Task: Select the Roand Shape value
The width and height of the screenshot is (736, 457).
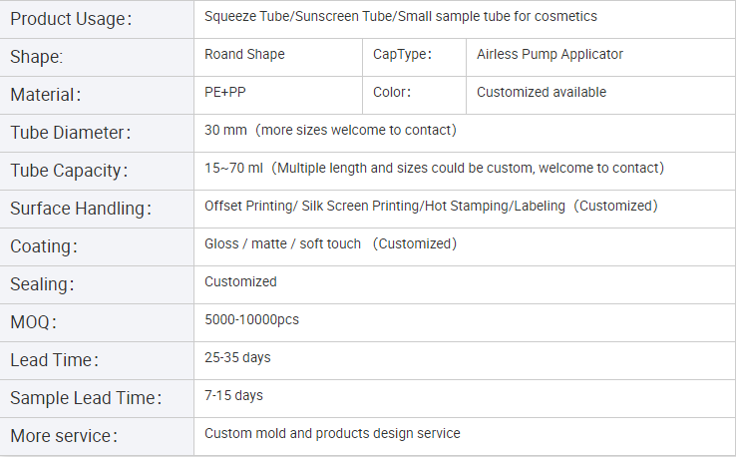Action: 244,55
